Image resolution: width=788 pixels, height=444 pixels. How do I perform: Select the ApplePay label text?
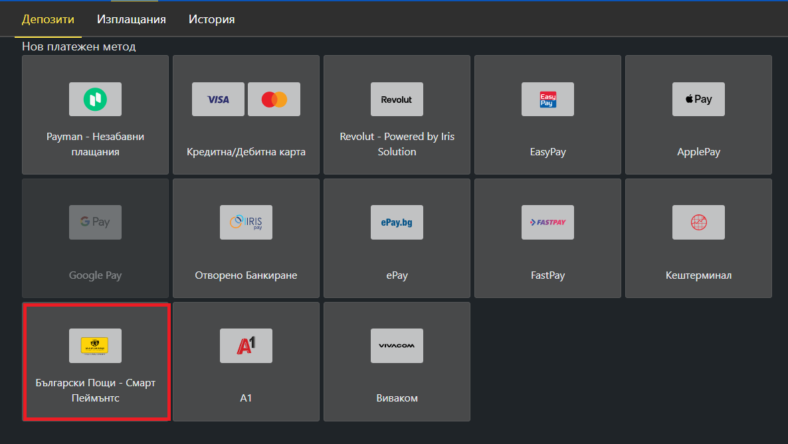pyautogui.click(x=698, y=152)
